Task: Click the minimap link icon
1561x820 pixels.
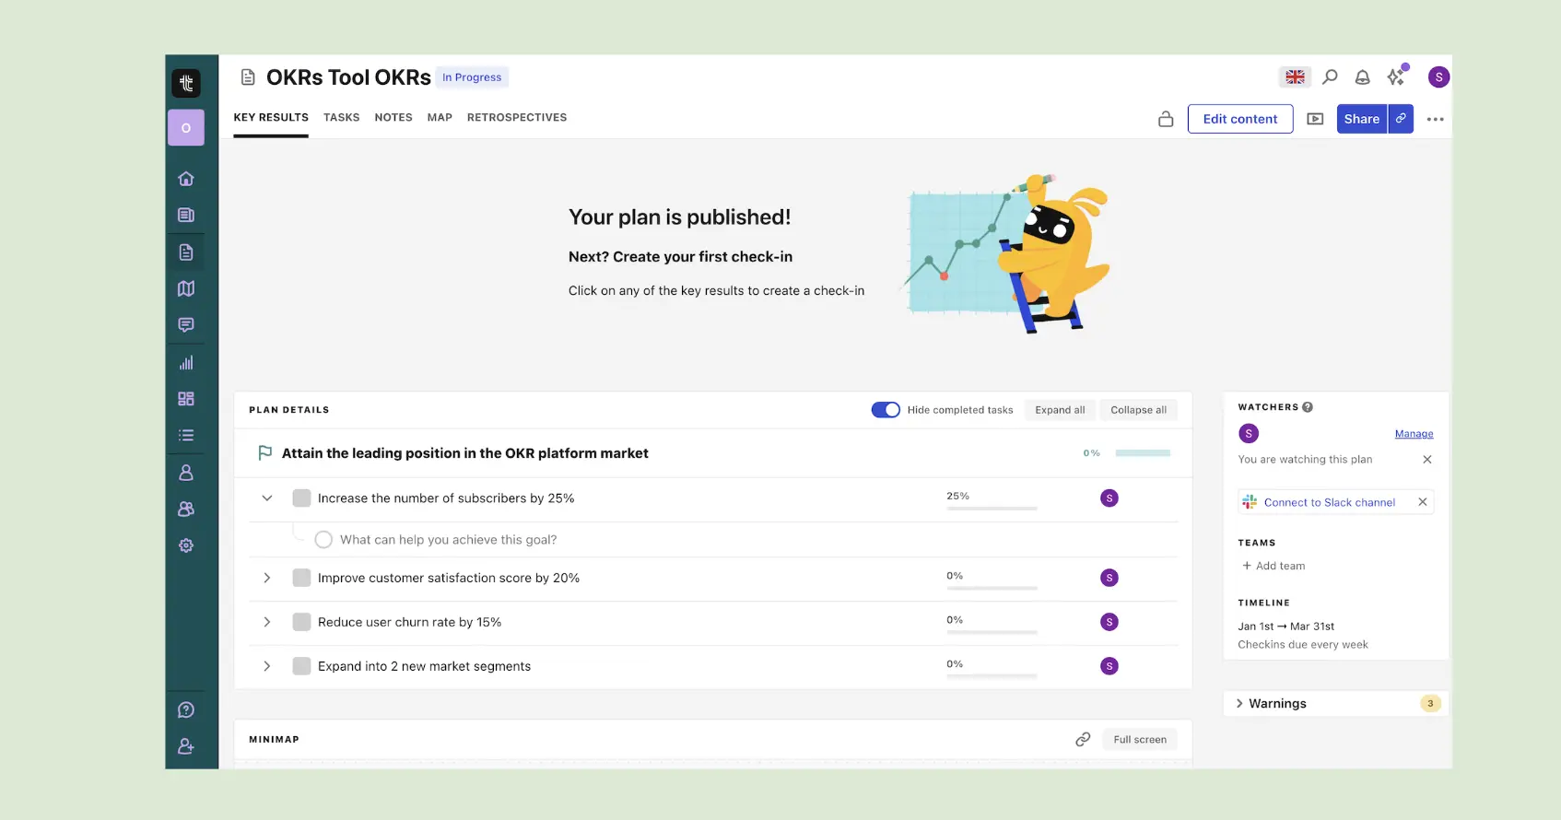Action: 1083,740
